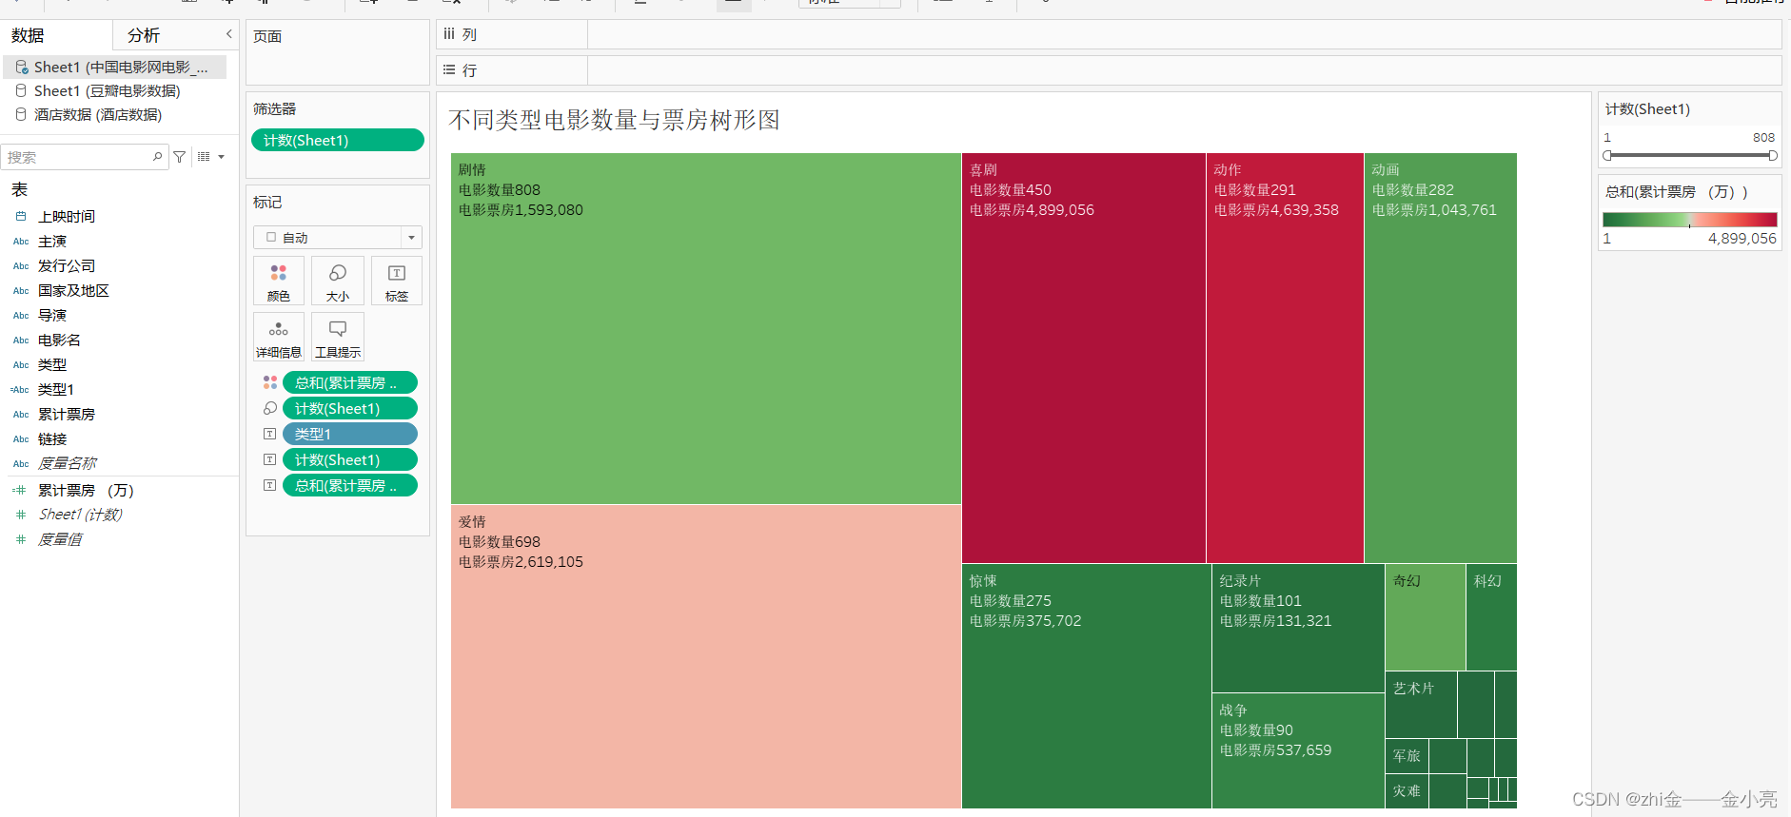Click the right handle of 计数(Sheet1) range slider
This screenshot has width=1791, height=817.
[1773, 155]
